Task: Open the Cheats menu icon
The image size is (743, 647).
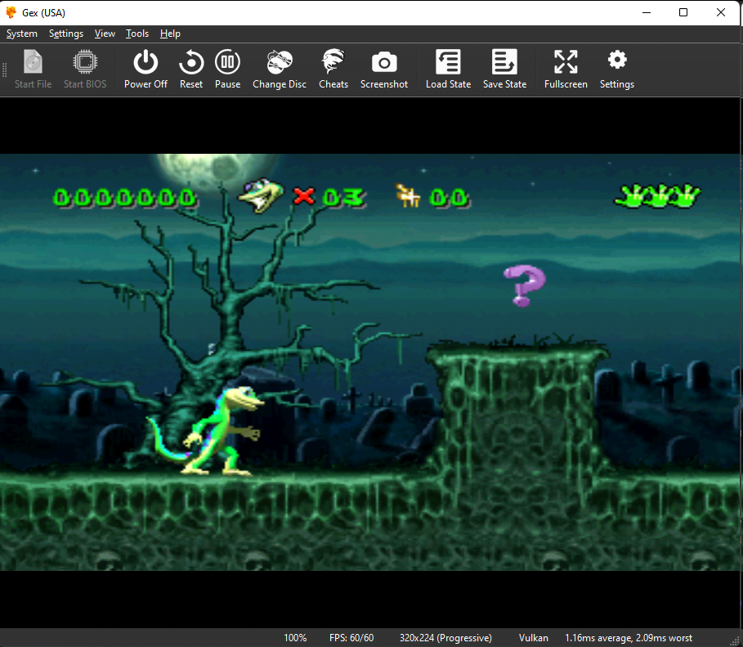Action: 333,70
